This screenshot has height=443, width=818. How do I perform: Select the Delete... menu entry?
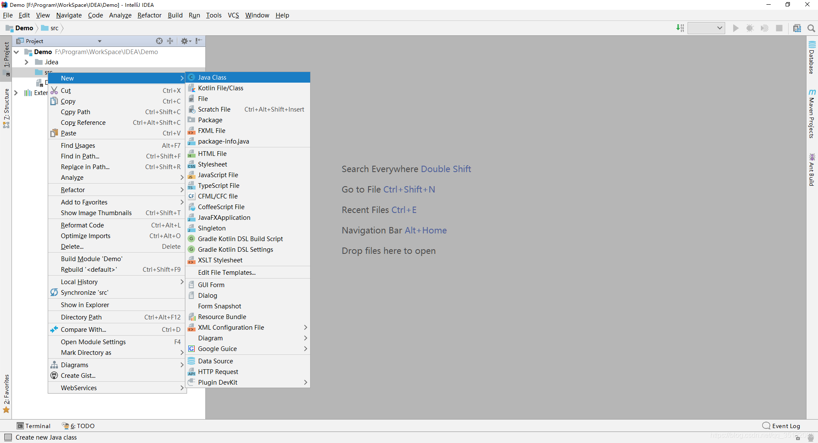tap(117, 247)
